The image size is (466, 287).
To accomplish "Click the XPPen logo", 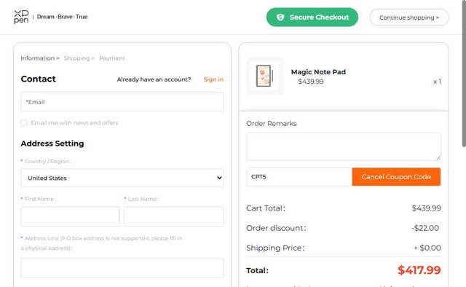I will coord(21,17).
